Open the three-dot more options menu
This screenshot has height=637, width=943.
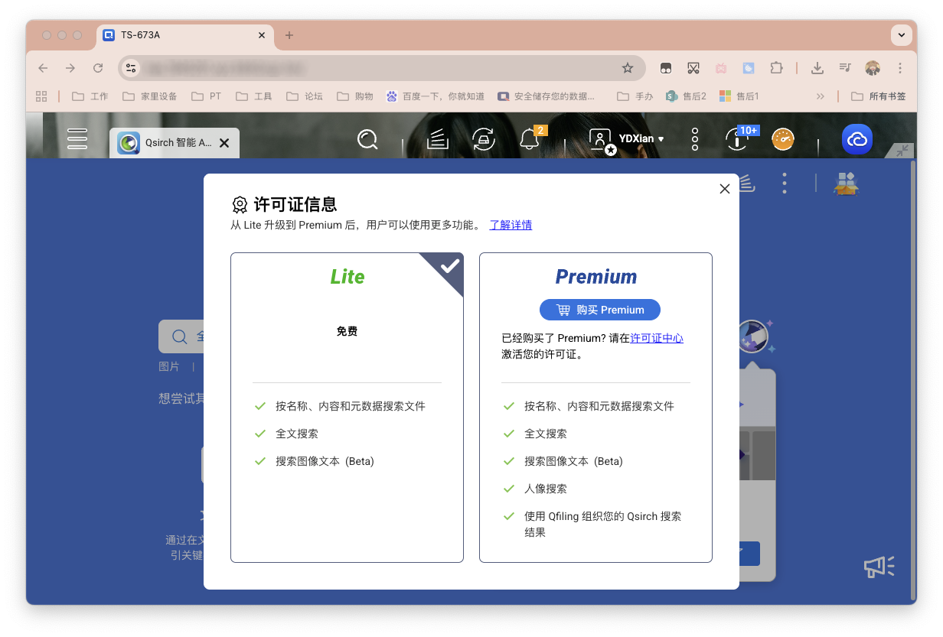pyautogui.click(x=694, y=139)
